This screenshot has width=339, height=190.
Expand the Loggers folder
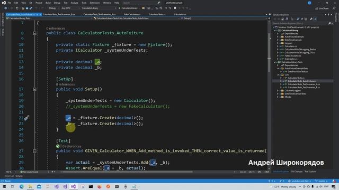point(278,43)
